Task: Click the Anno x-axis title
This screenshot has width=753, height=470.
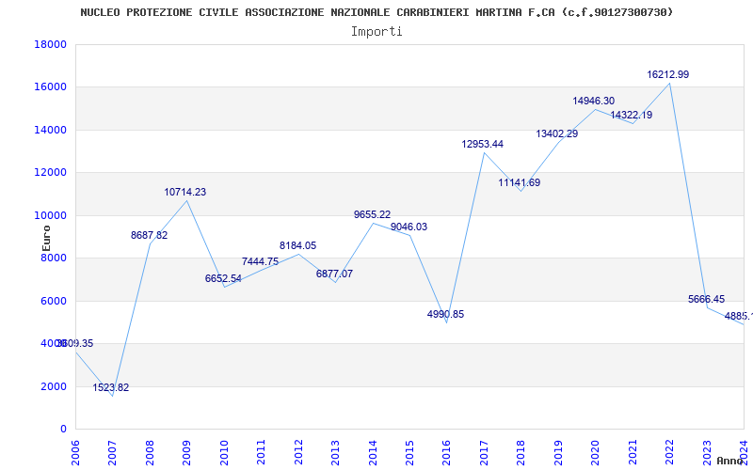Action: [x=730, y=461]
